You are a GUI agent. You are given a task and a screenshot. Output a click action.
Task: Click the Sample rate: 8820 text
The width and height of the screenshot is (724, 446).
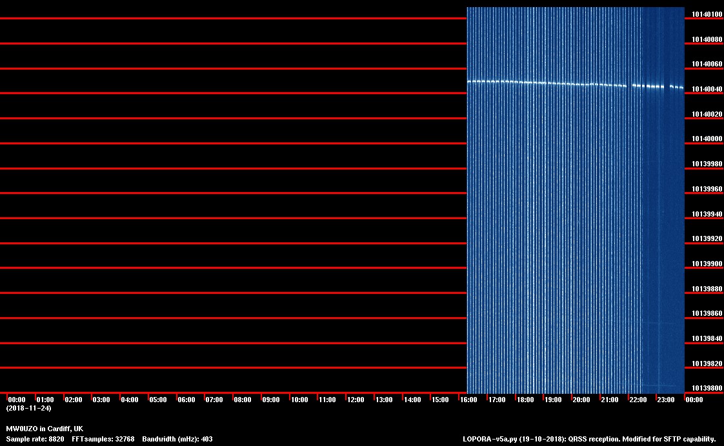35,439
